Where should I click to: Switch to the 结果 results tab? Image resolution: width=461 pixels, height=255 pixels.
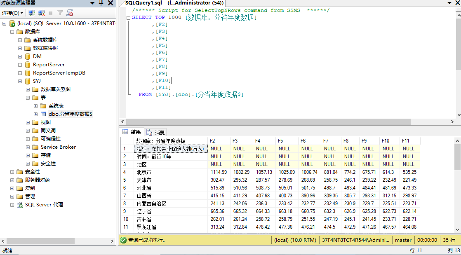[132, 132]
